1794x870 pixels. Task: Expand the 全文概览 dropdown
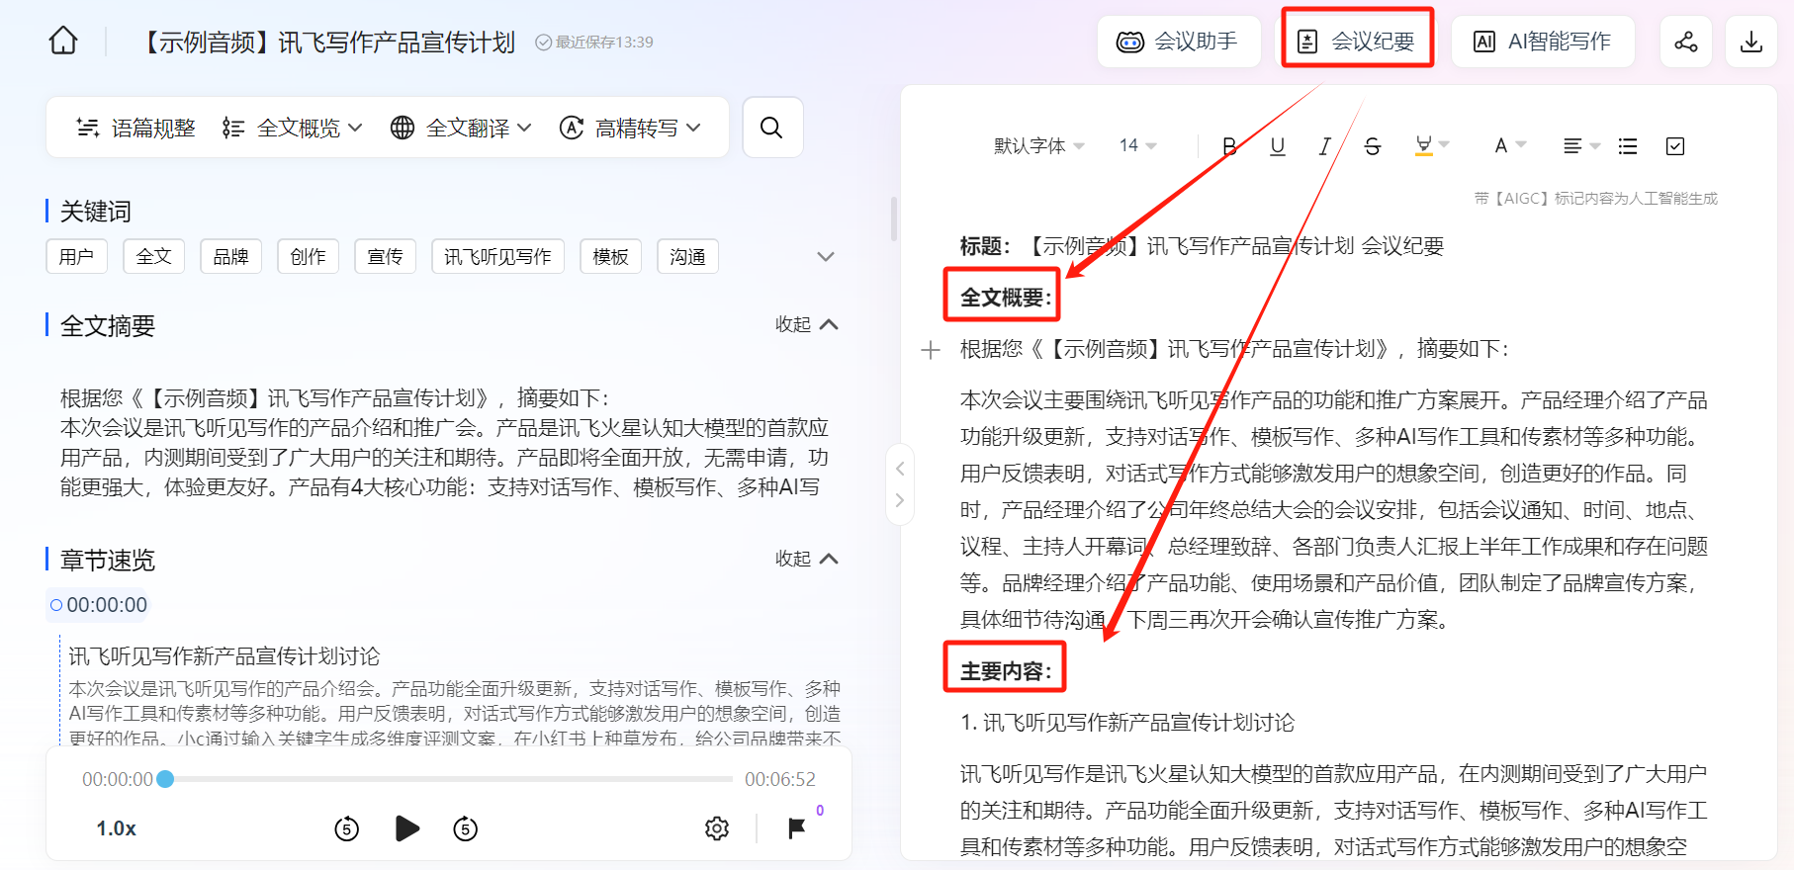293,128
